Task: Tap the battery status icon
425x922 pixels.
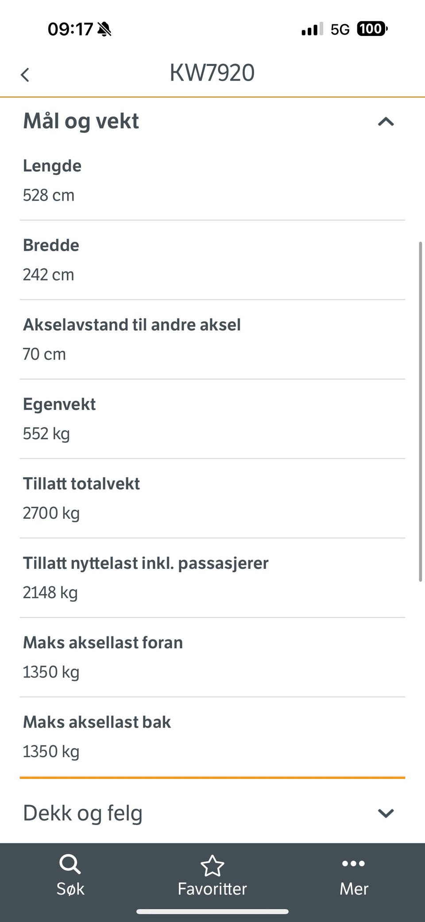Action: coord(372,29)
